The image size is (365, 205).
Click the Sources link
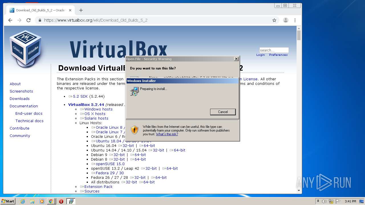click(90, 191)
